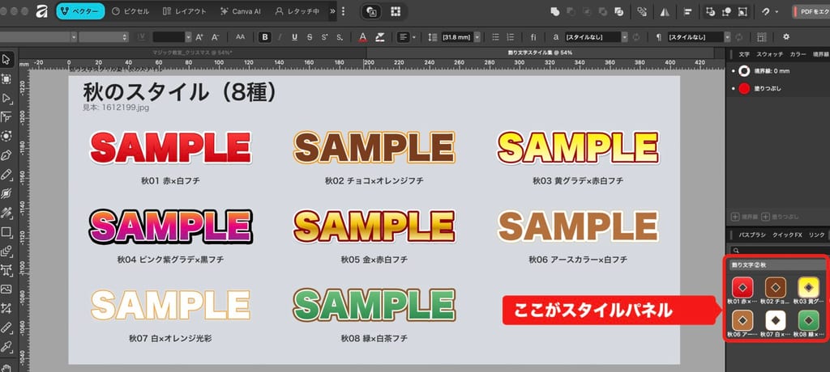
Task: Click the text highlight color icon
Action: [379, 37]
